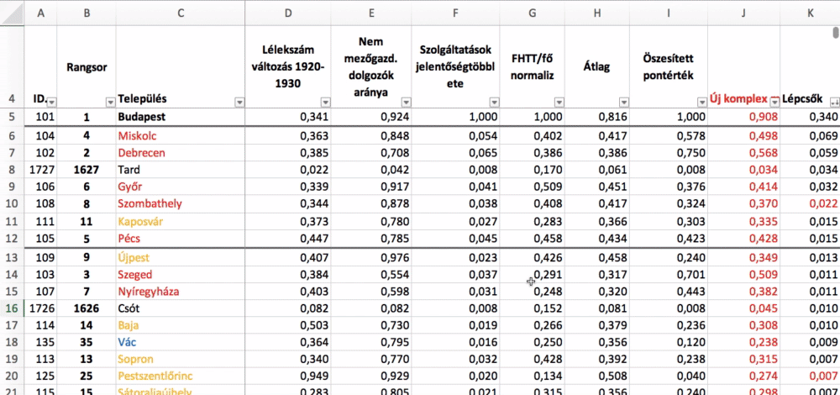Open the Nem mezőgazd. dolgozók aránya filter
The width and height of the screenshot is (840, 395).
point(406,102)
